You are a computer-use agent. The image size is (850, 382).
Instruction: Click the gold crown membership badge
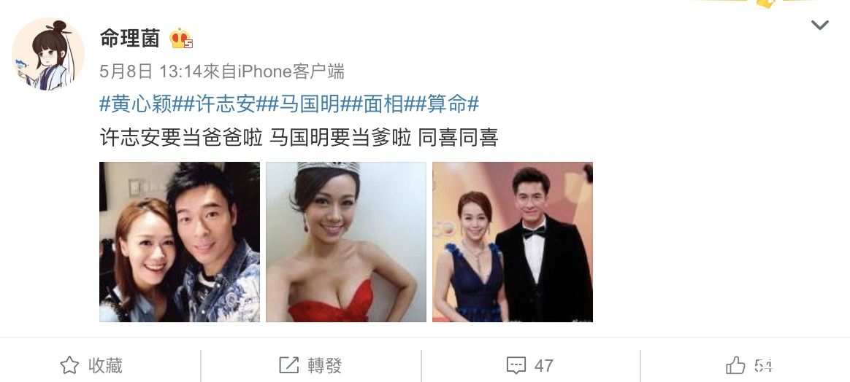coord(181,39)
